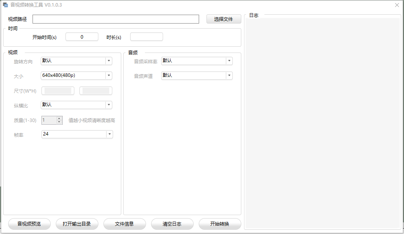Show 文件信息
The width and height of the screenshot is (404, 234).
coord(125,224)
